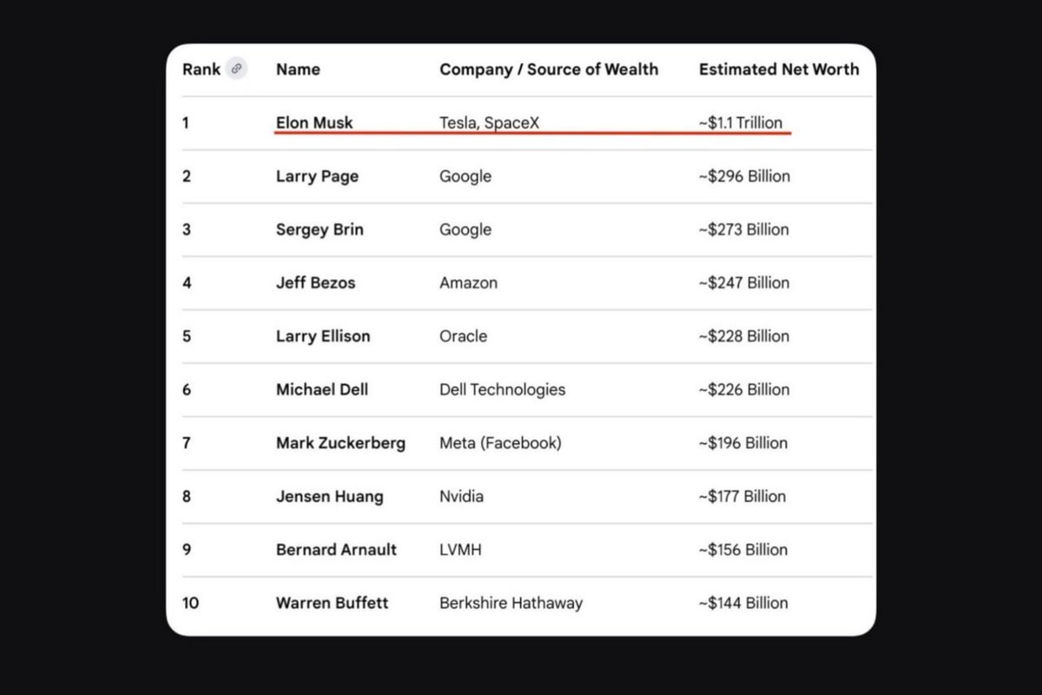Click the link icon beside Rank

pyautogui.click(x=236, y=69)
